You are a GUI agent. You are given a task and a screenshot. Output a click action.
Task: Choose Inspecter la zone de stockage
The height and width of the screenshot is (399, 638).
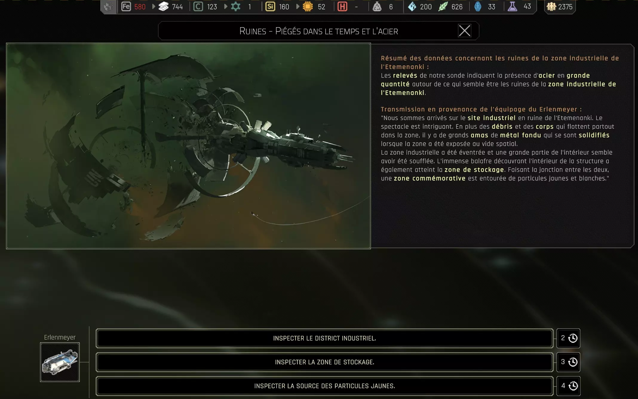324,362
